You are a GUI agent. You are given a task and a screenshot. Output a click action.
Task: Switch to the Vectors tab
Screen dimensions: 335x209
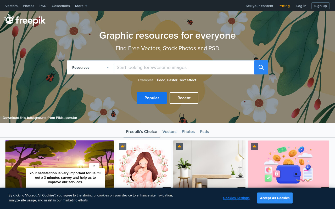point(169,132)
